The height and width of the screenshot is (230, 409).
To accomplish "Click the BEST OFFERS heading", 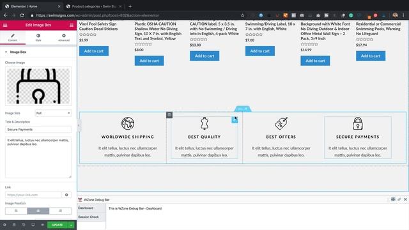I will pyautogui.click(x=281, y=137).
